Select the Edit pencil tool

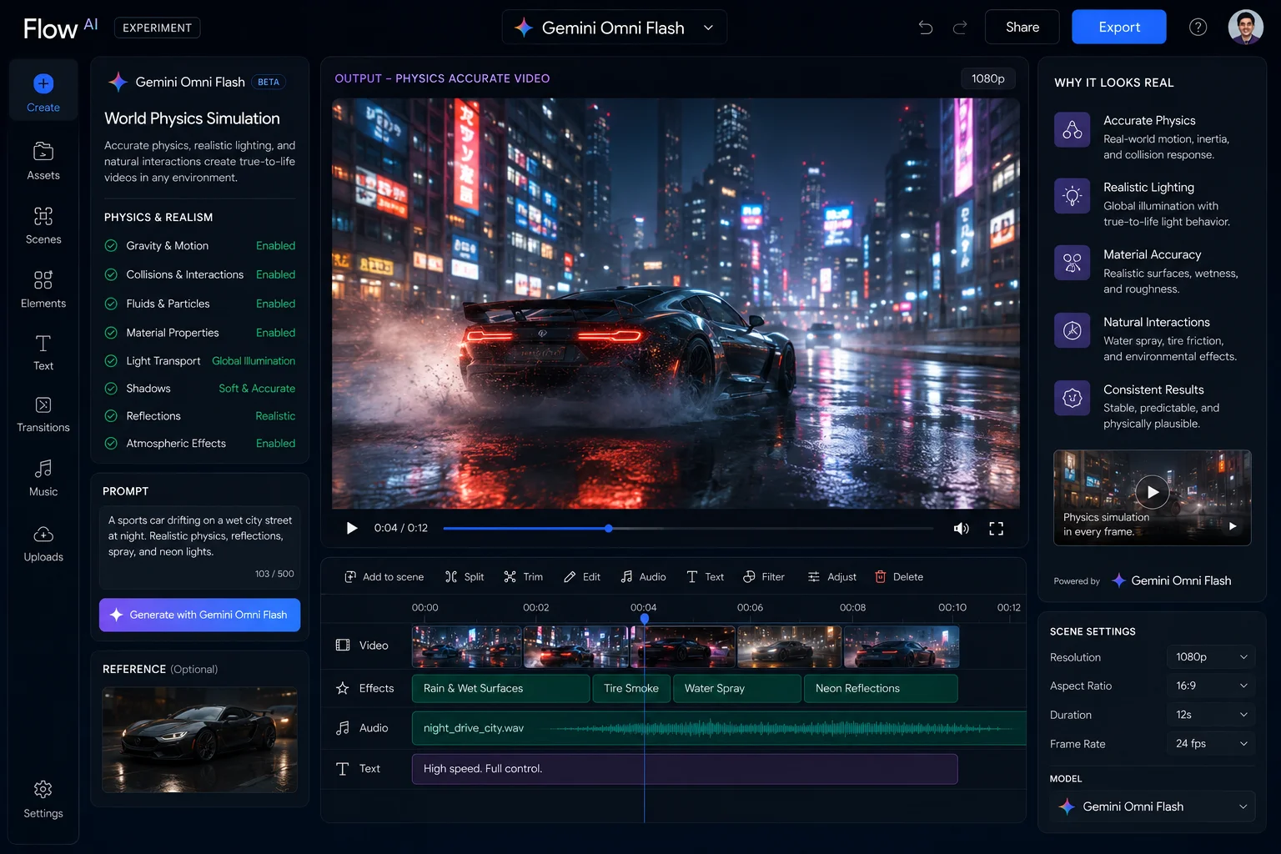click(582, 577)
